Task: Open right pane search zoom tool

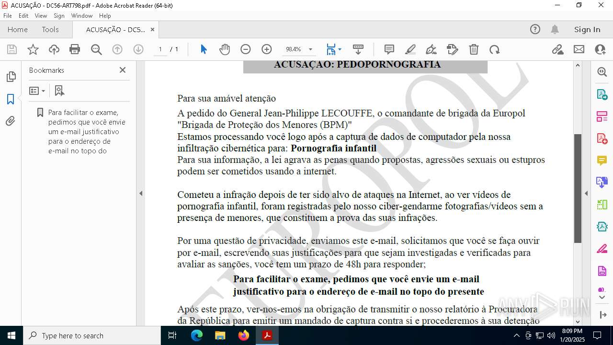Action: coord(602,72)
